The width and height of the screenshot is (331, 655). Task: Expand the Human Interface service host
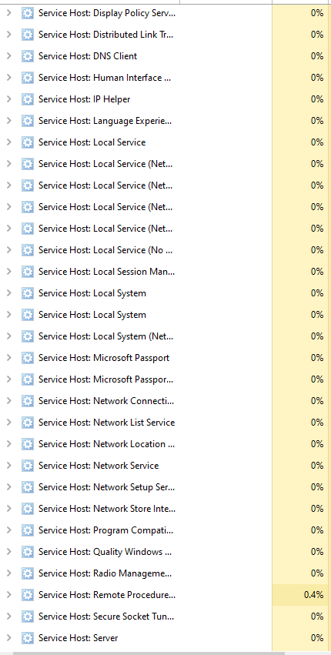8,78
